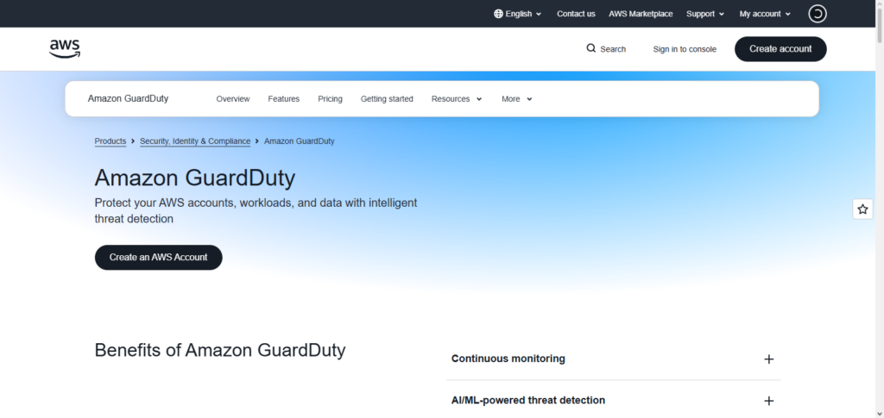The height and width of the screenshot is (418, 884).
Task: Click Amazon GuardDuty in the sub-navigation
Action: pos(128,98)
